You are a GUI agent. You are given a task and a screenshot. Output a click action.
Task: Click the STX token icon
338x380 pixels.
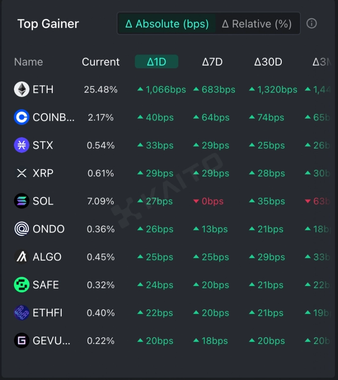[22, 145]
